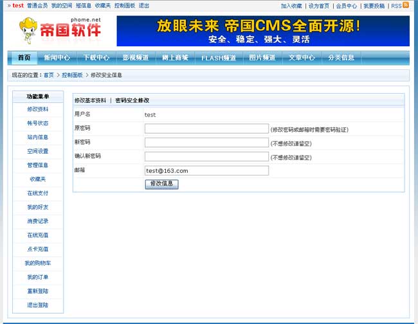Click 加入收藏 in the top bar
Viewport: 418px width, 324px height.
point(291,6)
